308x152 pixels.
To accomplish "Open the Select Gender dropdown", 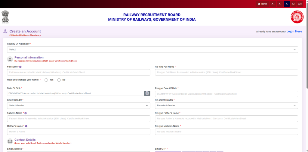I will click(x=79, y=105).
